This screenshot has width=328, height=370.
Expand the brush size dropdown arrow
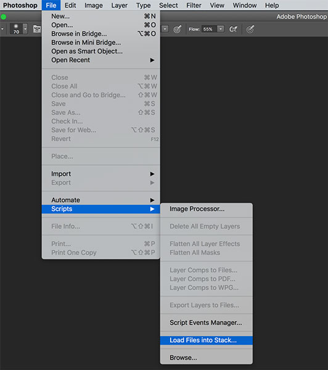25,29
